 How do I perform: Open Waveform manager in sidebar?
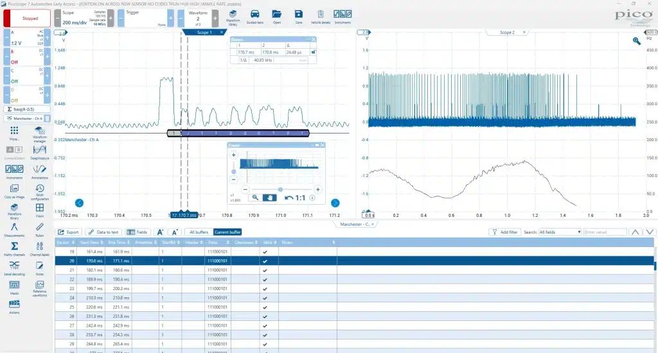pos(39,134)
